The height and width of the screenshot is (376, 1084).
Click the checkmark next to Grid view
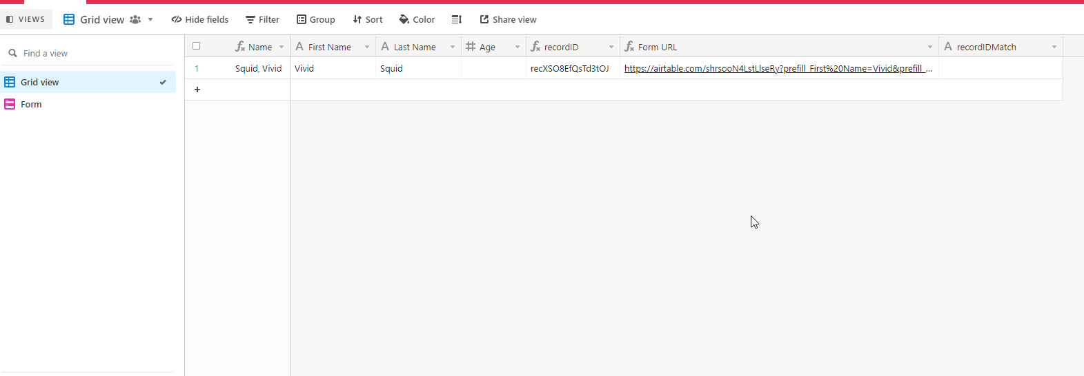(163, 82)
